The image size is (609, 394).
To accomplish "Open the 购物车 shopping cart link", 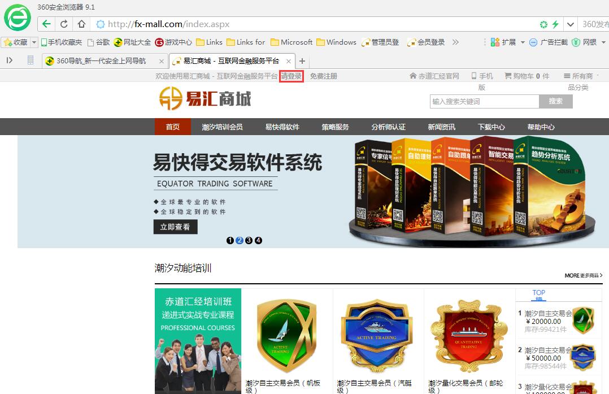I will 527,76.
